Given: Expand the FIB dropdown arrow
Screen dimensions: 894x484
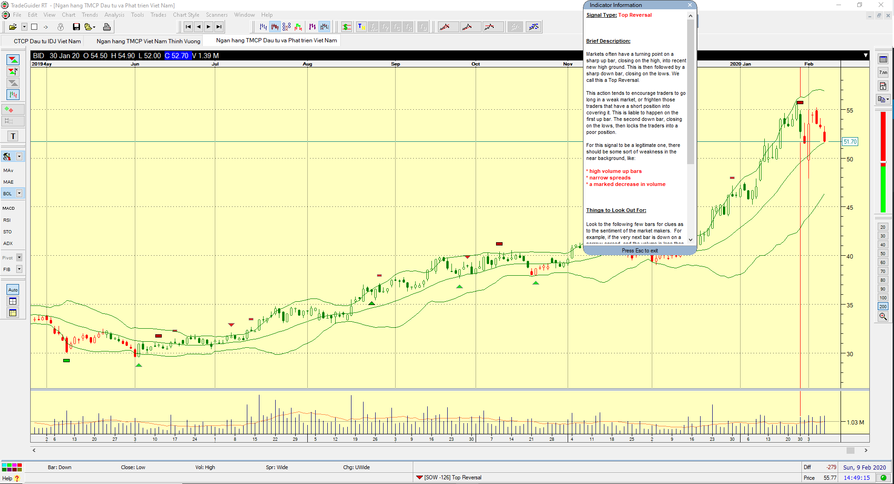Looking at the screenshot, I should 20,269.
